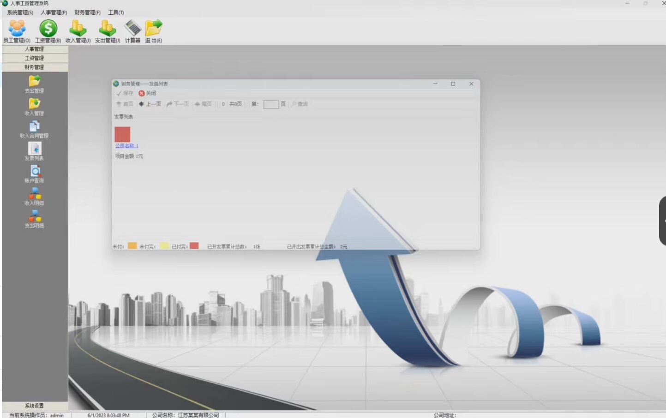This screenshot has height=418, width=666.
Task: Open 支出管理 in the left sidebar
Action: 34,84
